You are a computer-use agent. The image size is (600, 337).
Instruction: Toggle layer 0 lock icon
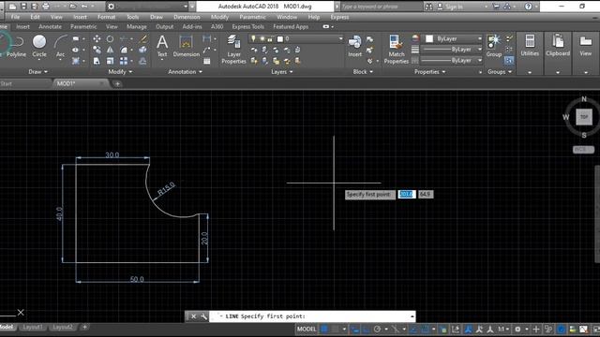tap(270, 38)
